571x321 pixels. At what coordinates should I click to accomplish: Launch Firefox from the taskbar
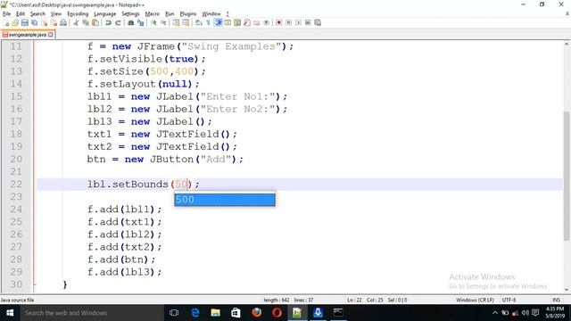click(x=256, y=313)
